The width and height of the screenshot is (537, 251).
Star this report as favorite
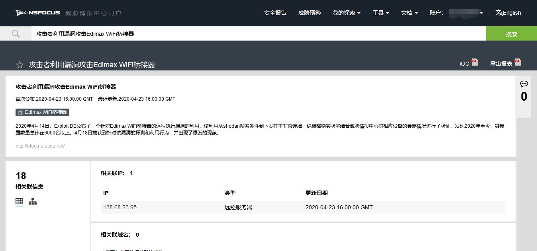[x=20, y=65]
